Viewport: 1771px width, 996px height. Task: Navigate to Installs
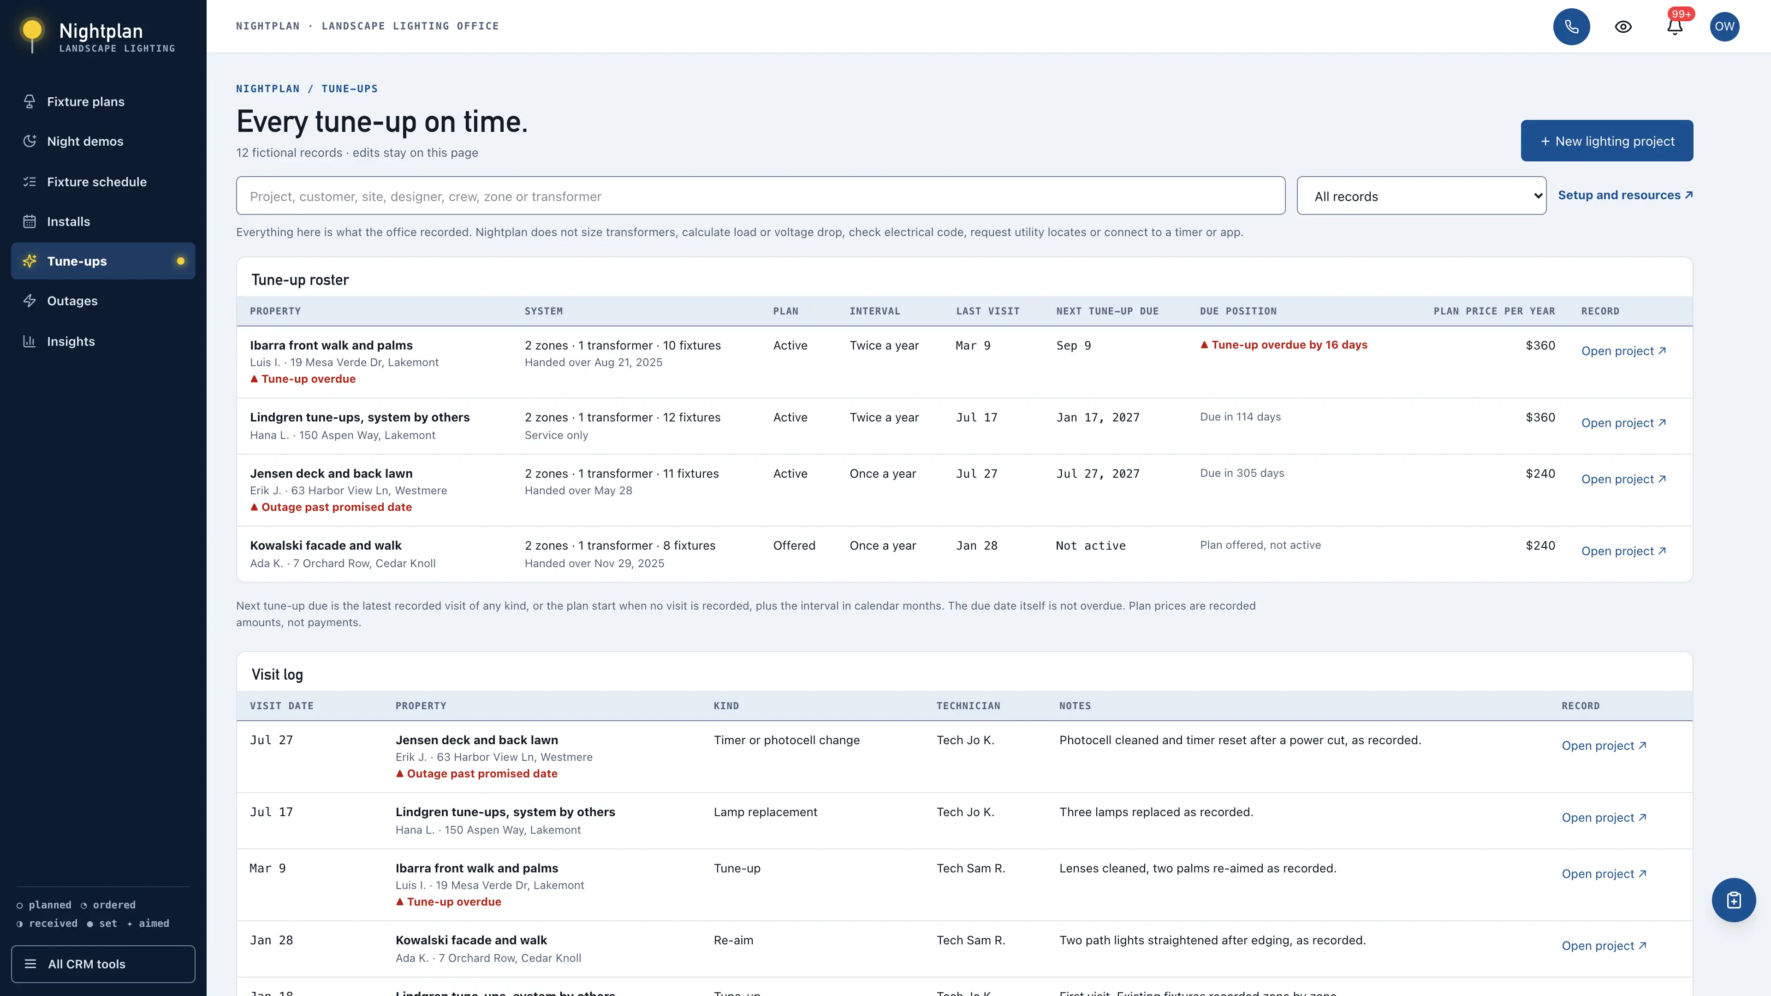coord(103,221)
